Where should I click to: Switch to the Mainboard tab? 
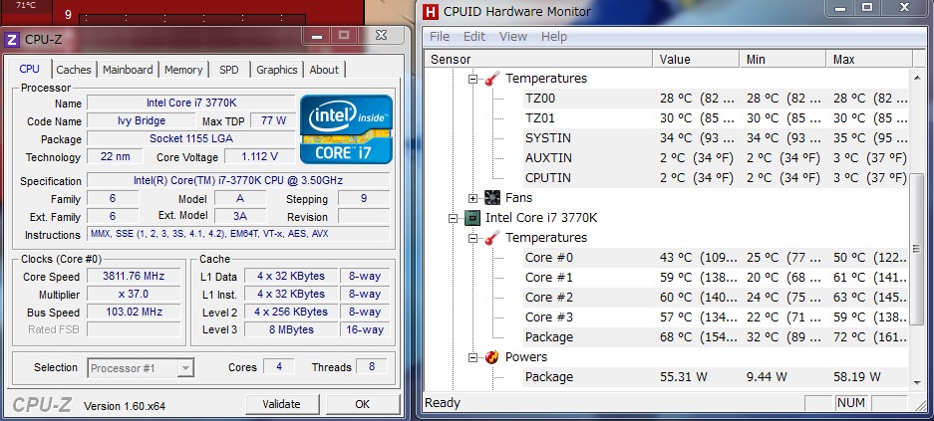(128, 70)
